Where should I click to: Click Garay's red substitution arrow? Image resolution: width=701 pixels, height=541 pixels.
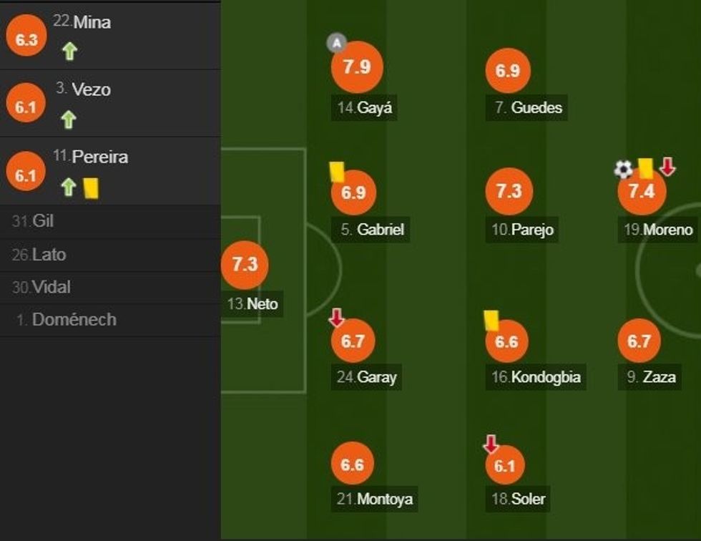coord(336,318)
